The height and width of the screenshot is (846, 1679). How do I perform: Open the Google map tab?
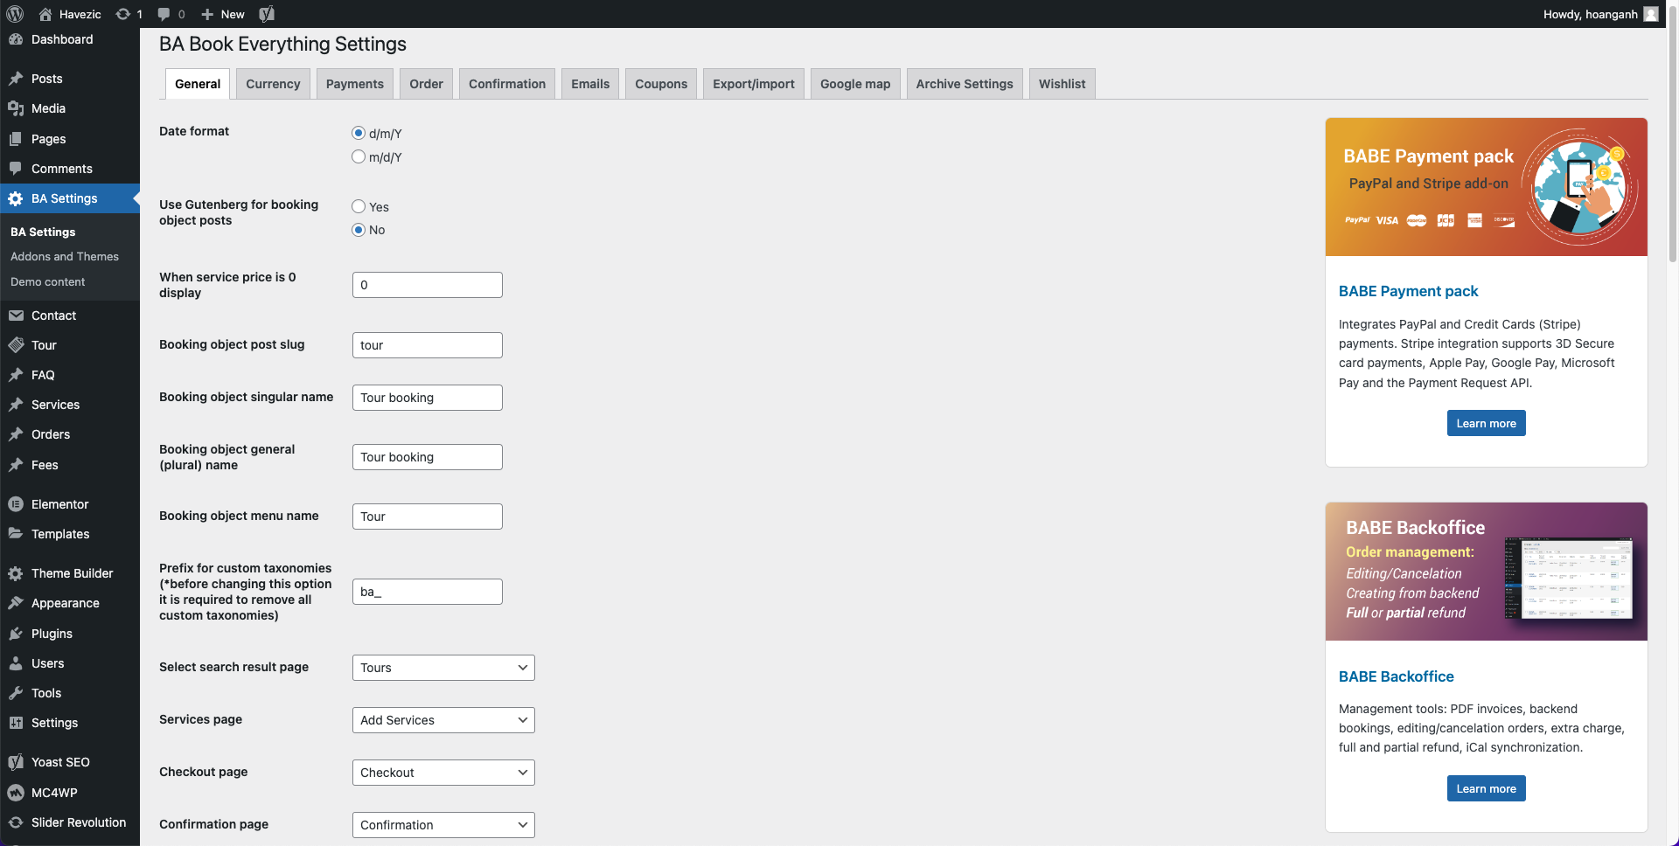(x=855, y=84)
